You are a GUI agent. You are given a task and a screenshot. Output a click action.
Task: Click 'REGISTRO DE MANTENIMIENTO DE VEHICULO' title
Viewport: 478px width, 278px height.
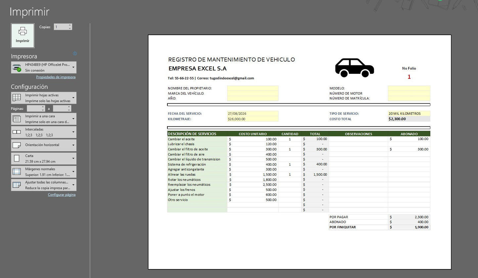232,60
